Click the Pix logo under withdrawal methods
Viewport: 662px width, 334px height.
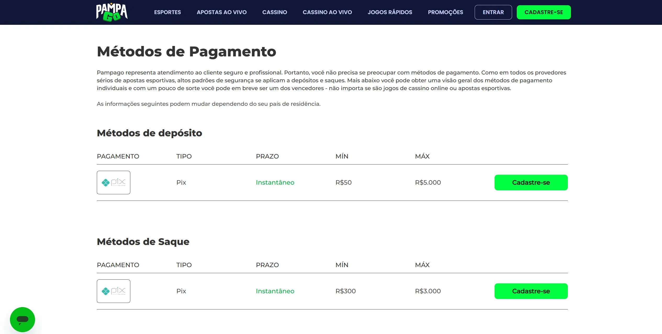coord(113,291)
